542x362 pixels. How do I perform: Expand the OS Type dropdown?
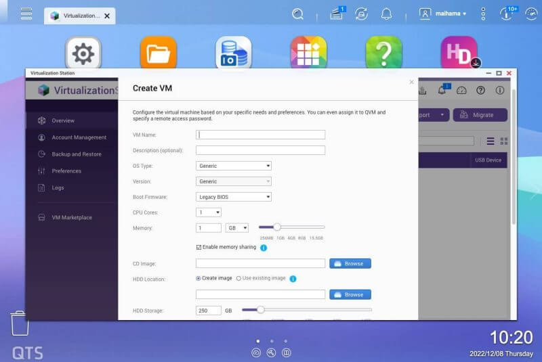coord(233,166)
